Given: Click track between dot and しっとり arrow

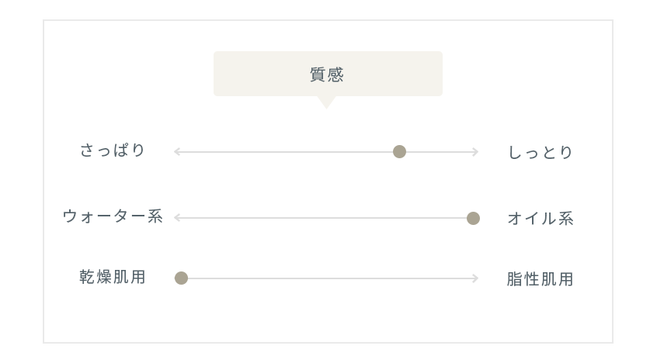Looking at the screenshot, I should pos(439,152).
